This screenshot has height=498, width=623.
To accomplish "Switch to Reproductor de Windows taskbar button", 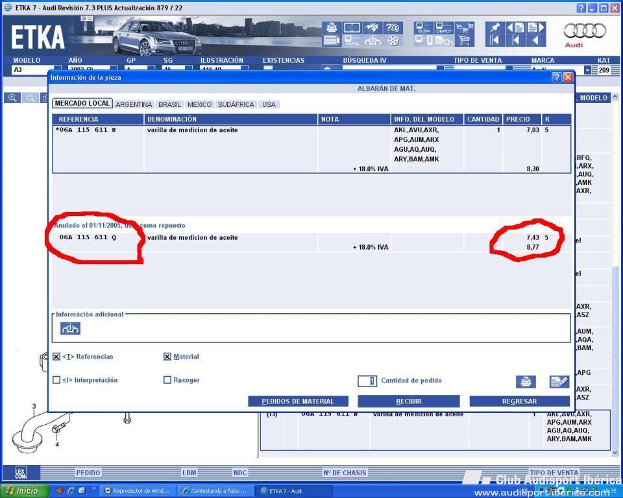I will (138, 491).
